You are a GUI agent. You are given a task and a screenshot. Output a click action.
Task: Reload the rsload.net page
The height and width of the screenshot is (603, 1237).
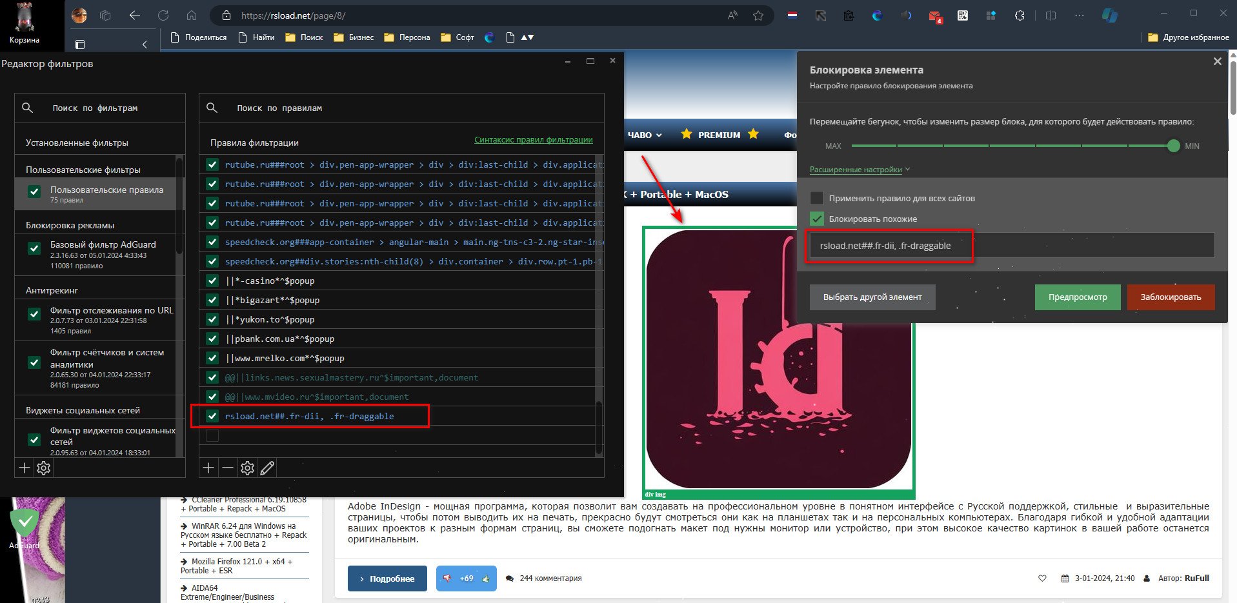coord(163,15)
